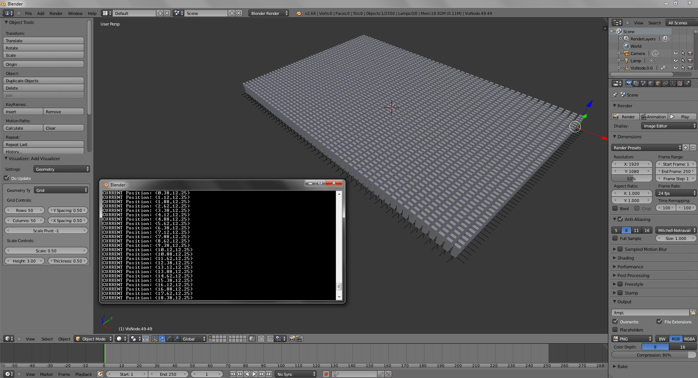Click the Compression 90% slider
The image size is (698, 378).
tap(654, 355)
